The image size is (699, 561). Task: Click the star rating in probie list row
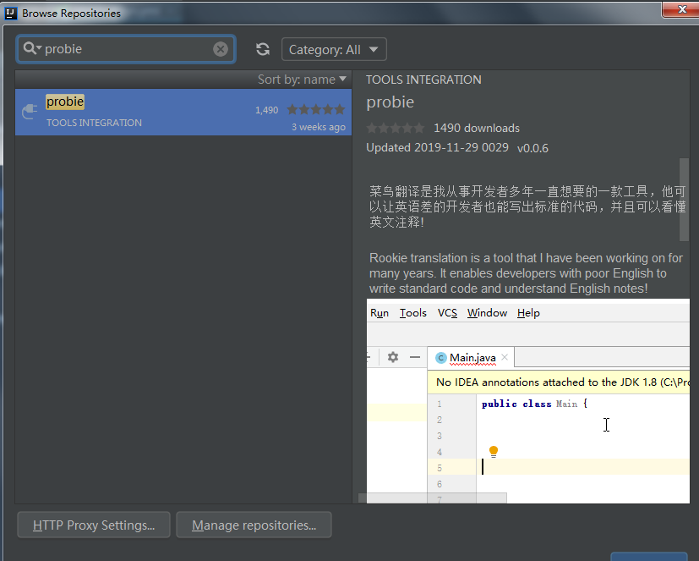316,109
